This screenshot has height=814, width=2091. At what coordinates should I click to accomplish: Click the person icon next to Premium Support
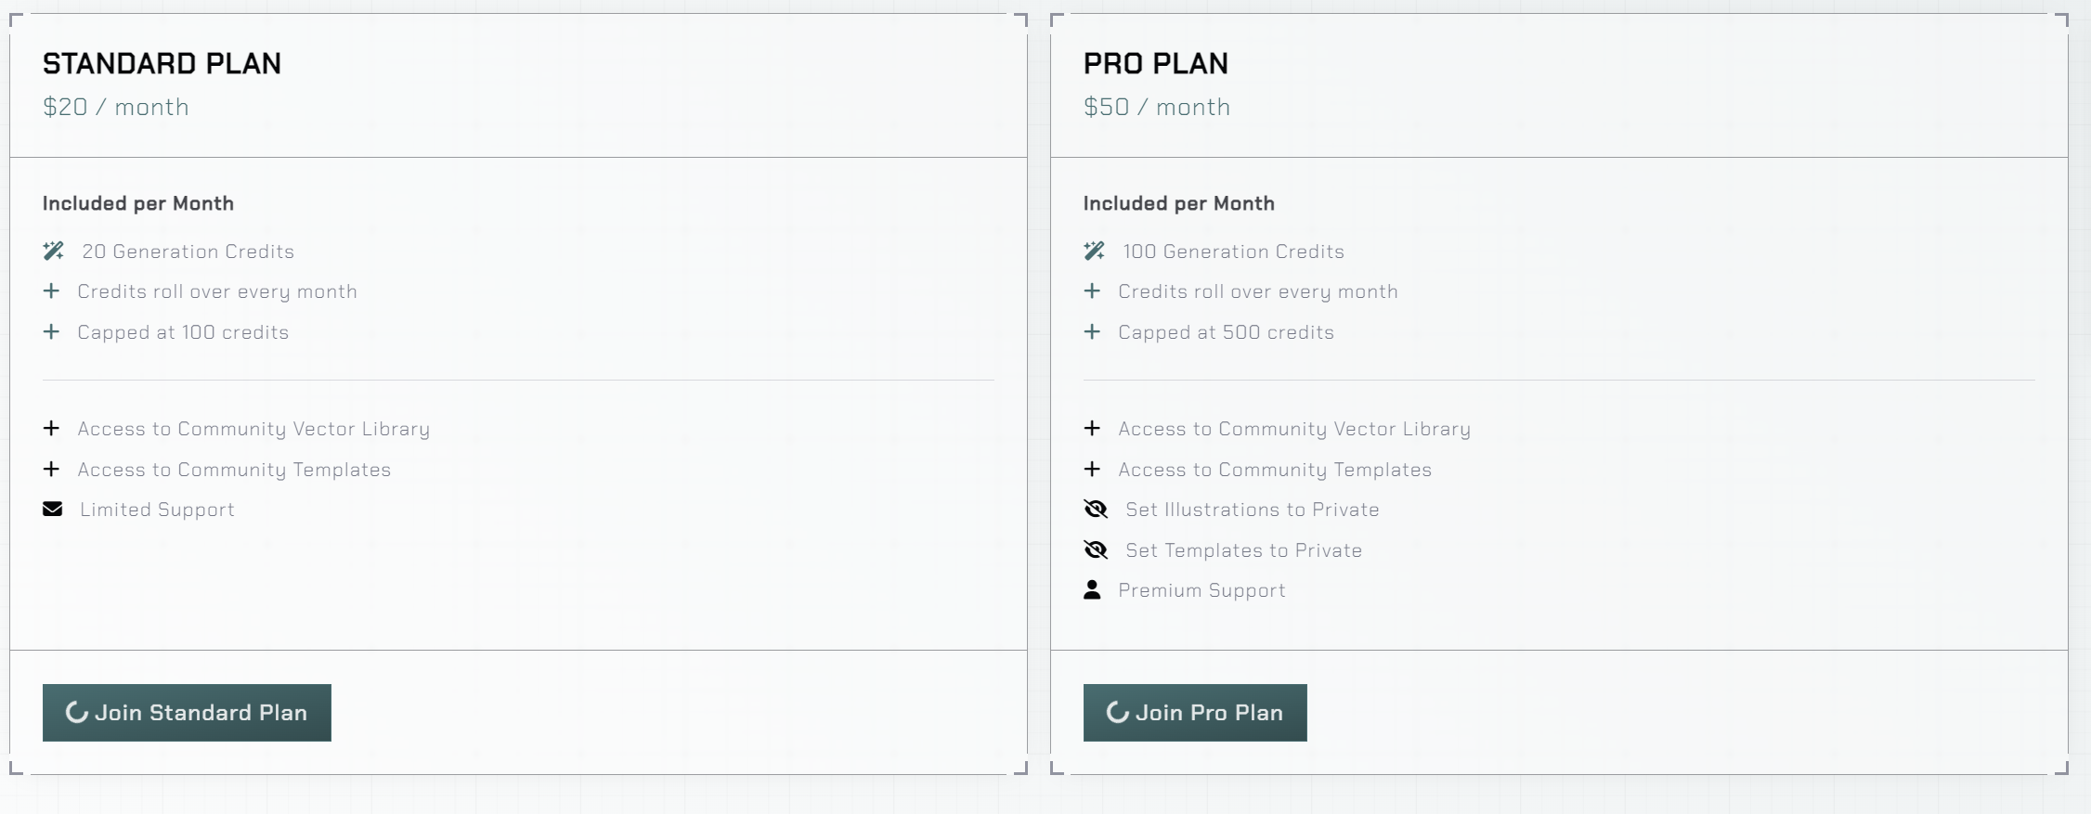[x=1092, y=589]
